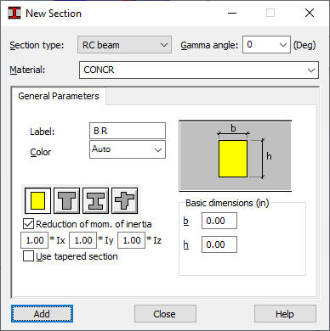This screenshot has width=330, height=331.
Task: Select the I-shaped section icon
Action: [95, 200]
